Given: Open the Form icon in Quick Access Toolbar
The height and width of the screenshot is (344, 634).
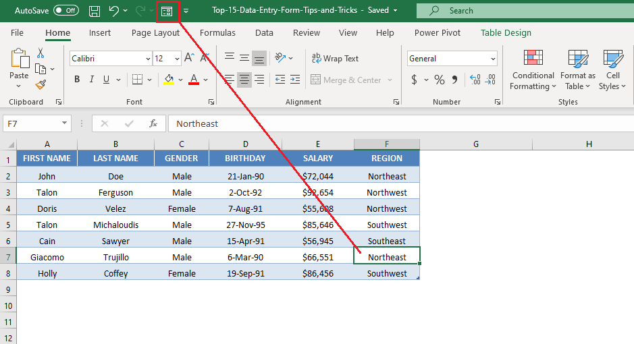Looking at the screenshot, I should 167,11.
